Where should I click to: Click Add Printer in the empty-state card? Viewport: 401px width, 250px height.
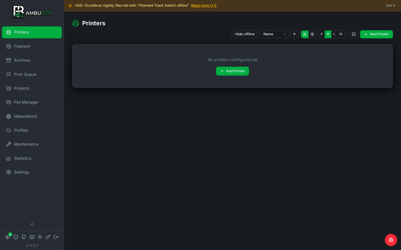coord(233,71)
